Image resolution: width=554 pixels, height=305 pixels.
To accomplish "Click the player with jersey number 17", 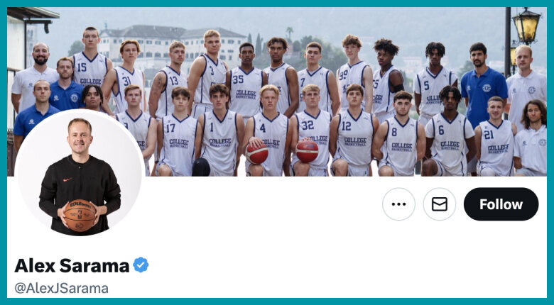I will click(x=178, y=133).
